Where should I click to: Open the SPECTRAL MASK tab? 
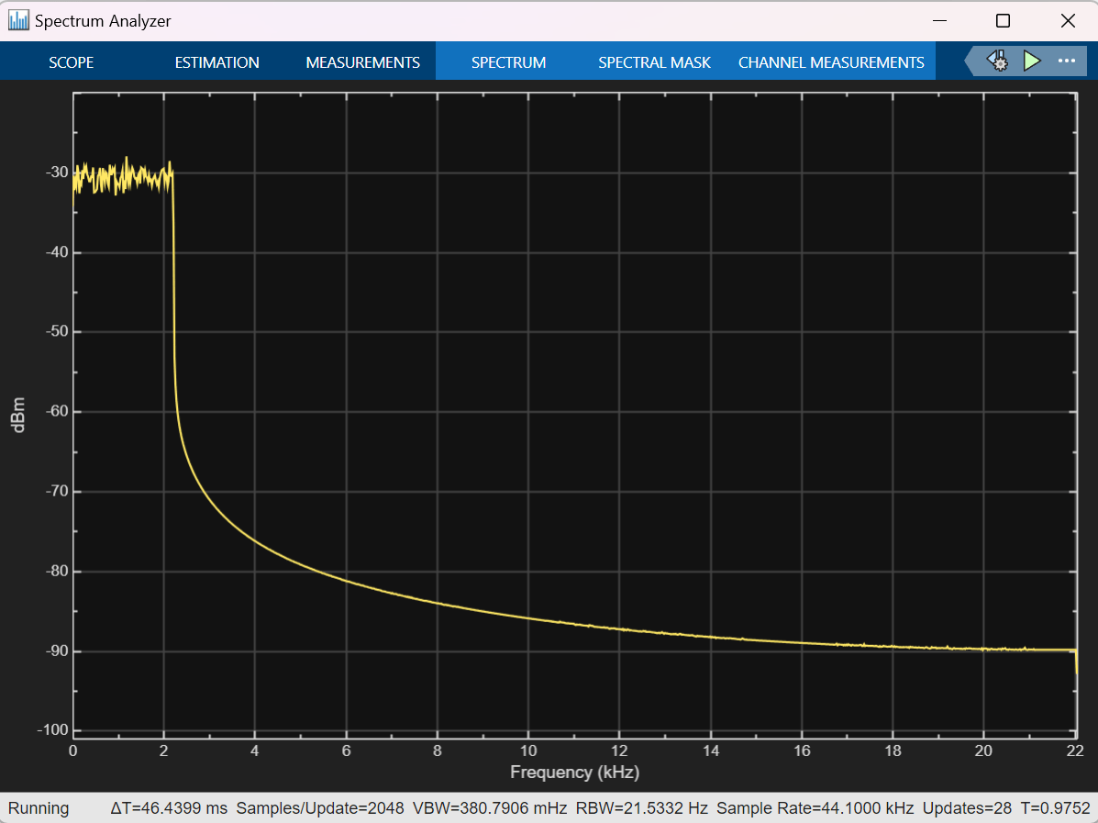tap(654, 62)
